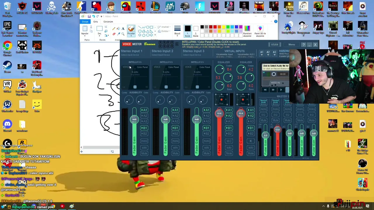Screen dimensions: 374x210
Task: Click the Paint help question mark icon
Action: [x=276, y=22]
